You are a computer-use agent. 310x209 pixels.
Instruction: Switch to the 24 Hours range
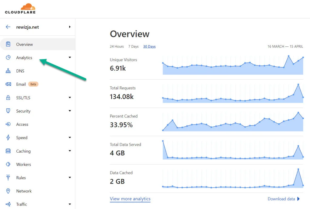[x=117, y=46]
